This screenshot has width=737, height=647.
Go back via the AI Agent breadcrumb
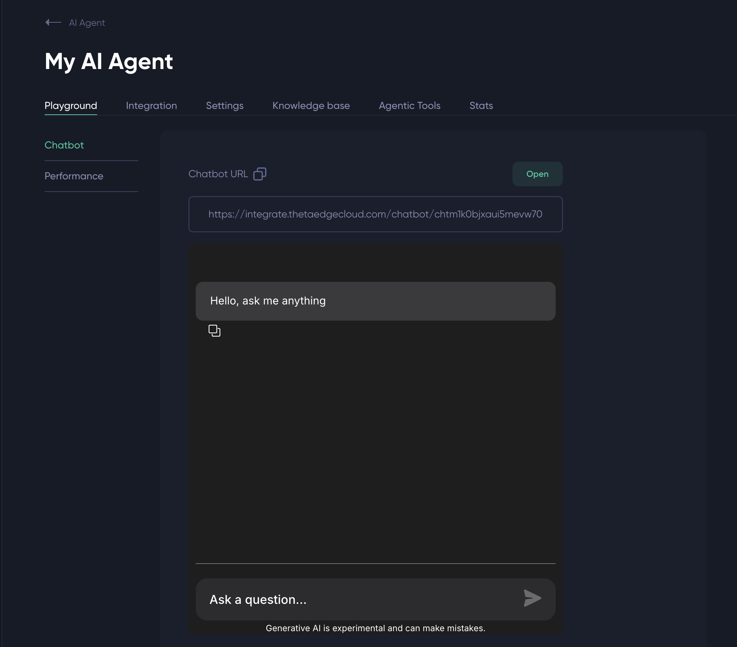pyautogui.click(x=87, y=23)
